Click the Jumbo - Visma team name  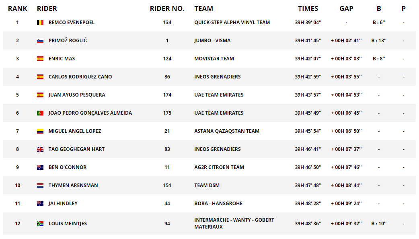click(x=212, y=41)
